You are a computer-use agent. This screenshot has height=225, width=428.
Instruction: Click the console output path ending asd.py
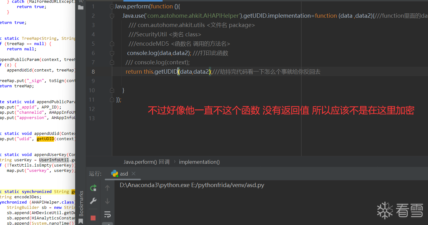(x=192, y=185)
